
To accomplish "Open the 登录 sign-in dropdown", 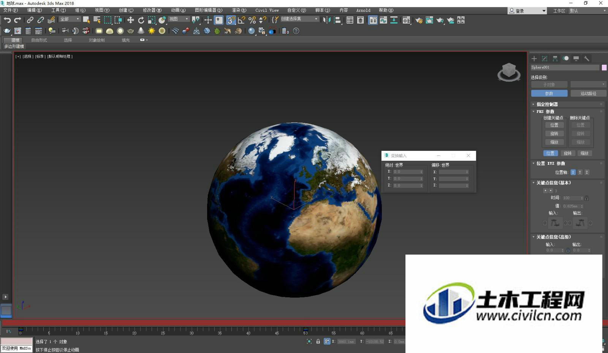I will [527, 11].
